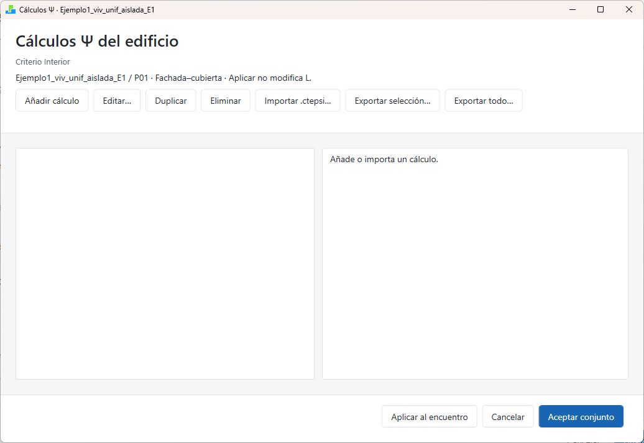
Task: Duplicate the calculation with Duplicar
Action: pos(170,101)
